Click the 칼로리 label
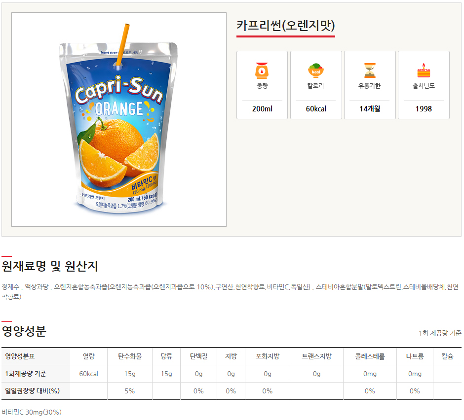This screenshot has height=420, width=464. [316, 86]
